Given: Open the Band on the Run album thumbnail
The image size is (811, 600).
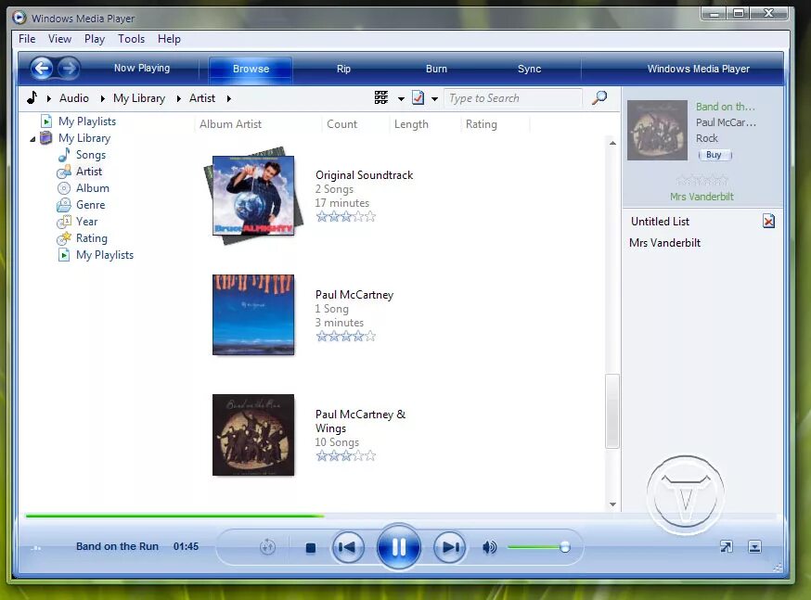Looking at the screenshot, I should coord(253,435).
